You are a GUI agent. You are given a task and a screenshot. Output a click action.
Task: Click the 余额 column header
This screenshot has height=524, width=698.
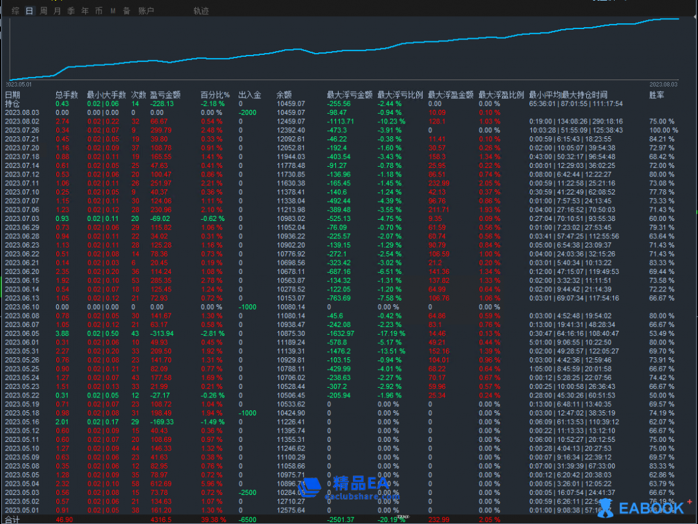[284, 95]
